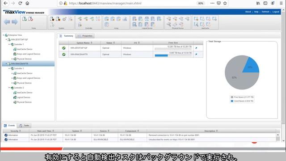The height and width of the screenshot is (161, 286).
Task: Click first bottom-row icon in Logical Device group
Action: pos(135,25)
